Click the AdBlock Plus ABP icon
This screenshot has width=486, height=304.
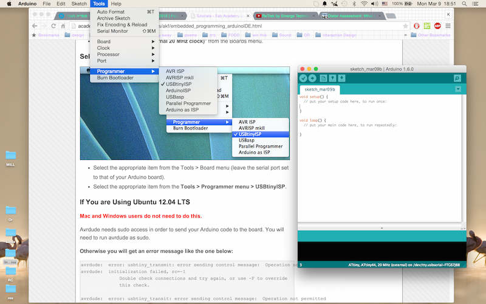(x=437, y=26)
